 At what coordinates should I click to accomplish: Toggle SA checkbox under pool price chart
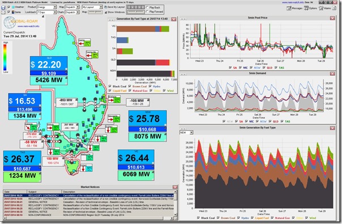pyautogui.click(x=230, y=67)
